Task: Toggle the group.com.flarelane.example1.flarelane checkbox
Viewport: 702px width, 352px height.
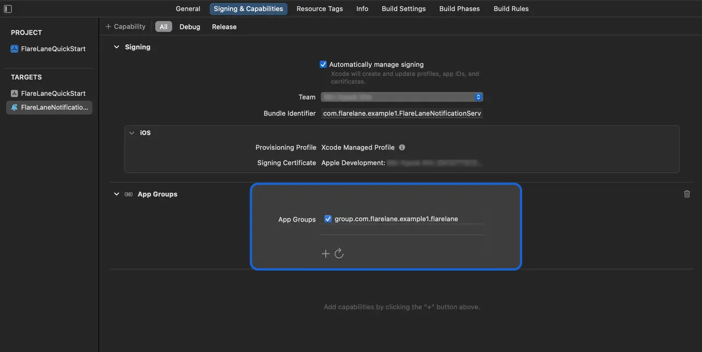Action: (x=328, y=218)
